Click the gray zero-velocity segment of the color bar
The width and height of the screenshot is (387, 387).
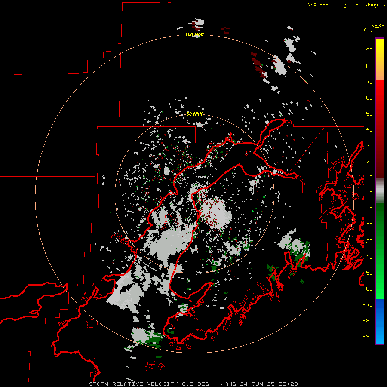380,190
